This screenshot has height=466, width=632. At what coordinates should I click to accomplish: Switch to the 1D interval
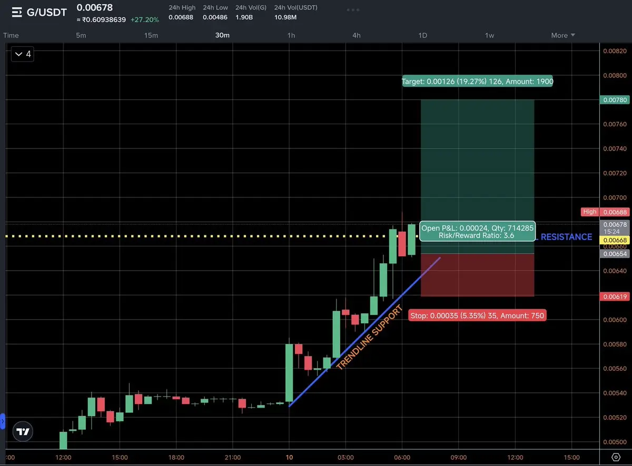[422, 35]
